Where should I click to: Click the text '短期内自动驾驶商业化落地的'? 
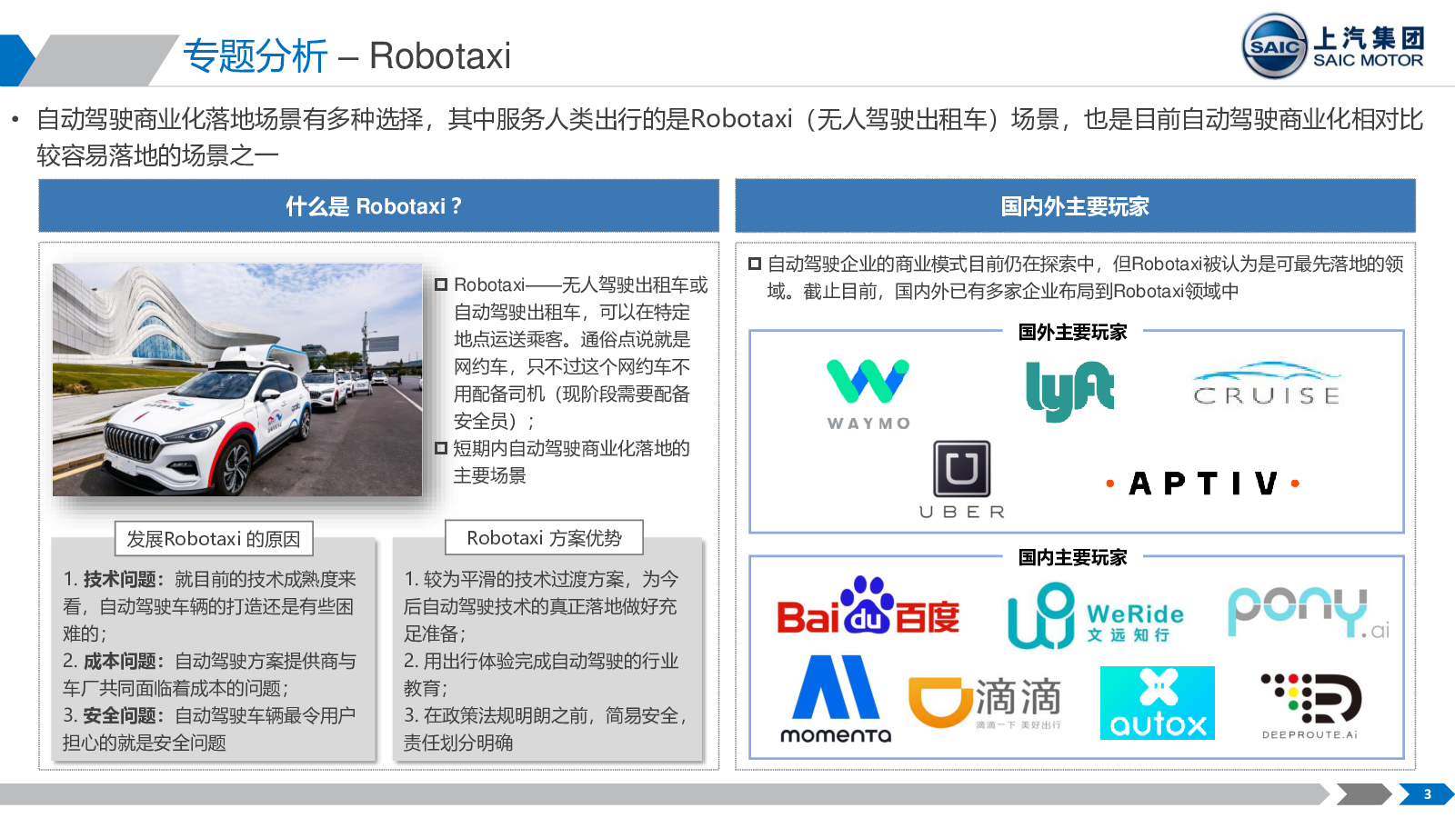[571, 448]
